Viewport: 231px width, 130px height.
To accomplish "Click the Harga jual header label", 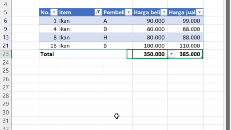I will coord(182,12).
